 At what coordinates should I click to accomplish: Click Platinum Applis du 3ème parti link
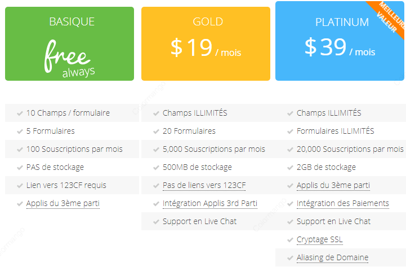tap(333, 185)
